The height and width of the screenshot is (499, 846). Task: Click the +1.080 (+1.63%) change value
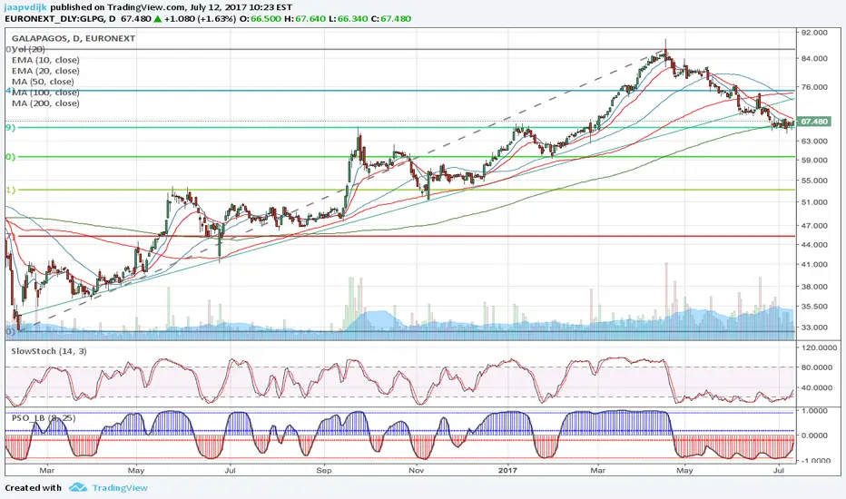click(201, 18)
